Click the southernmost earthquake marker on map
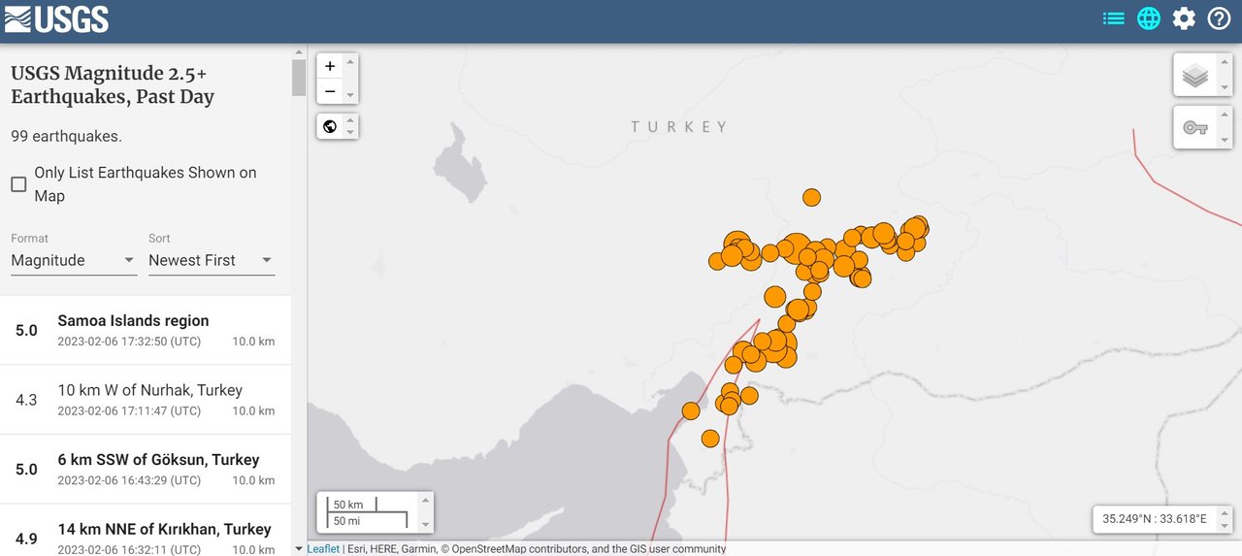Image resolution: width=1242 pixels, height=556 pixels. (710, 439)
